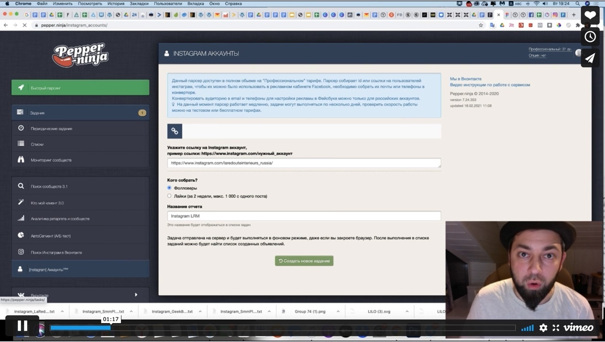The width and height of the screenshot is (605, 342).
Task: Click the Wi-Fi icon in menu bar
Action: pos(536,4)
